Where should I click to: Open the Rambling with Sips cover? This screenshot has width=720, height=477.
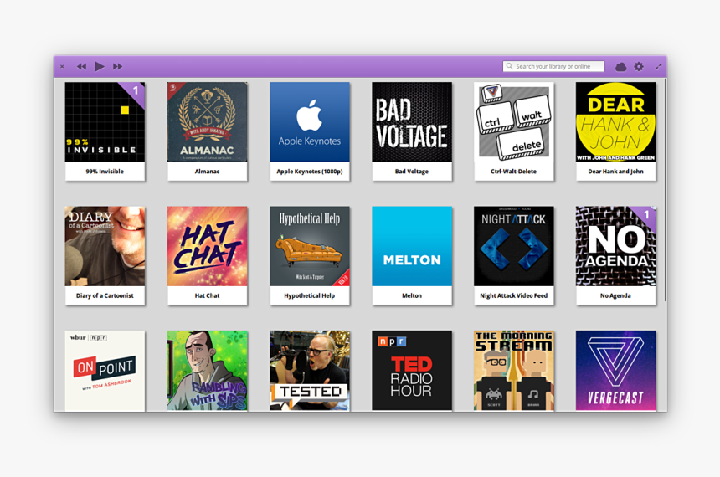[207, 371]
